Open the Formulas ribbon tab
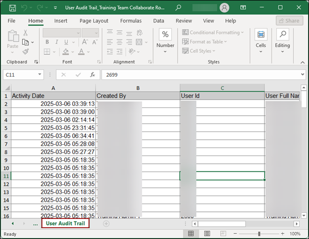The height and width of the screenshot is (239, 309). point(131,21)
